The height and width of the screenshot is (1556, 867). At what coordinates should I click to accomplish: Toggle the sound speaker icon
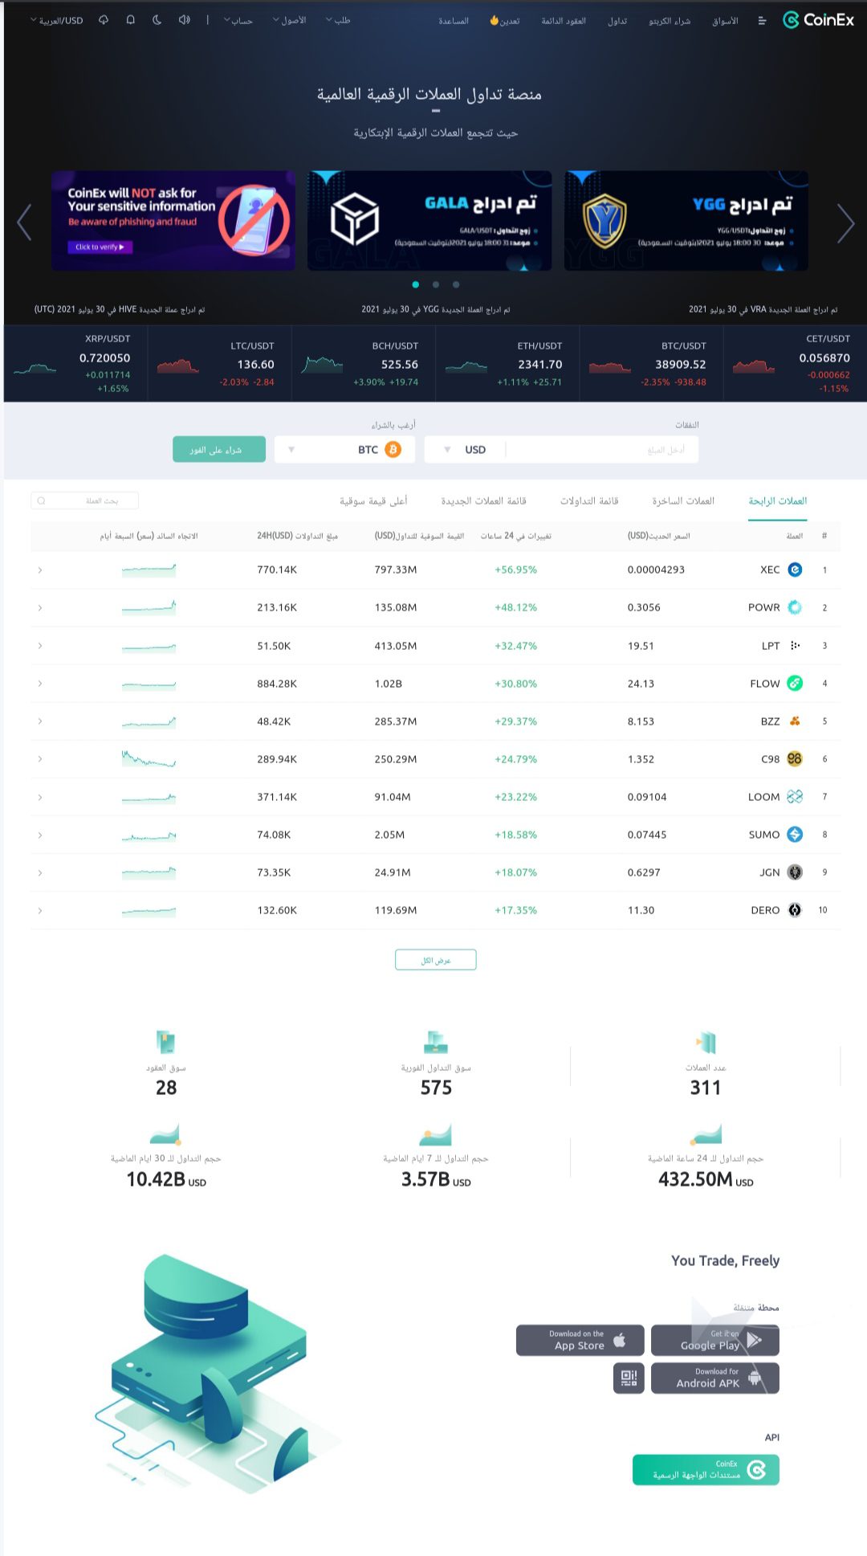(x=185, y=20)
